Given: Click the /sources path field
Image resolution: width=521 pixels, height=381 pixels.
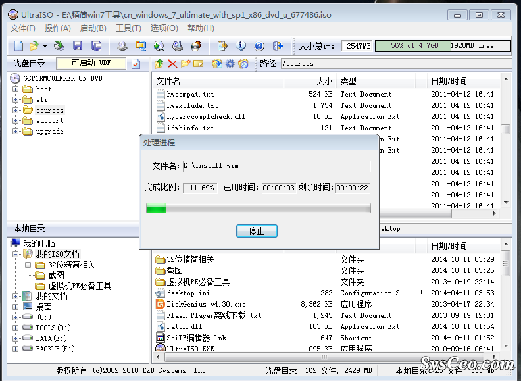Looking at the screenshot, I should coord(396,63).
